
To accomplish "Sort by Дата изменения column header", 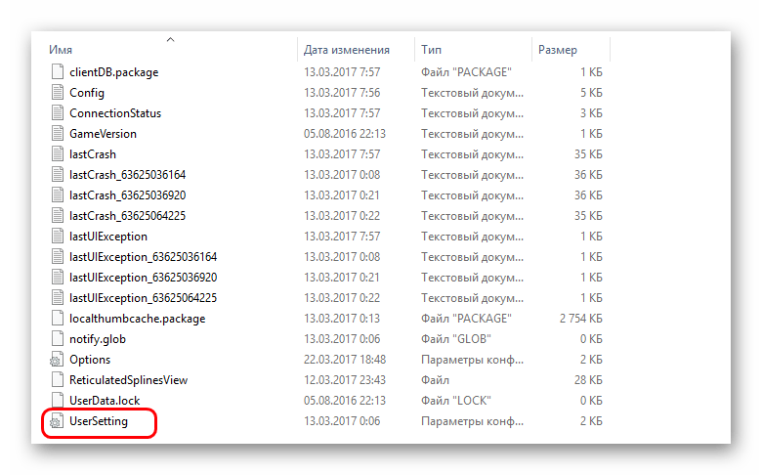I will point(347,50).
